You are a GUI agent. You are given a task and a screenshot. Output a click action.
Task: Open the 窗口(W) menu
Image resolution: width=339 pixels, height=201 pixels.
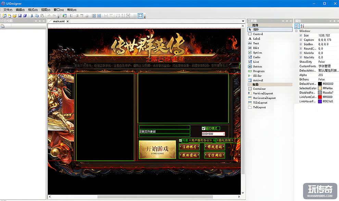pyautogui.click(x=59, y=10)
